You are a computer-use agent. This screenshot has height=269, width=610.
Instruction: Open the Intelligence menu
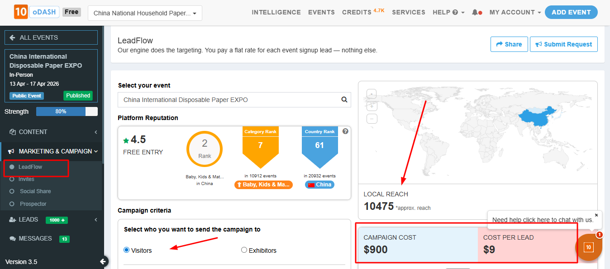point(276,13)
